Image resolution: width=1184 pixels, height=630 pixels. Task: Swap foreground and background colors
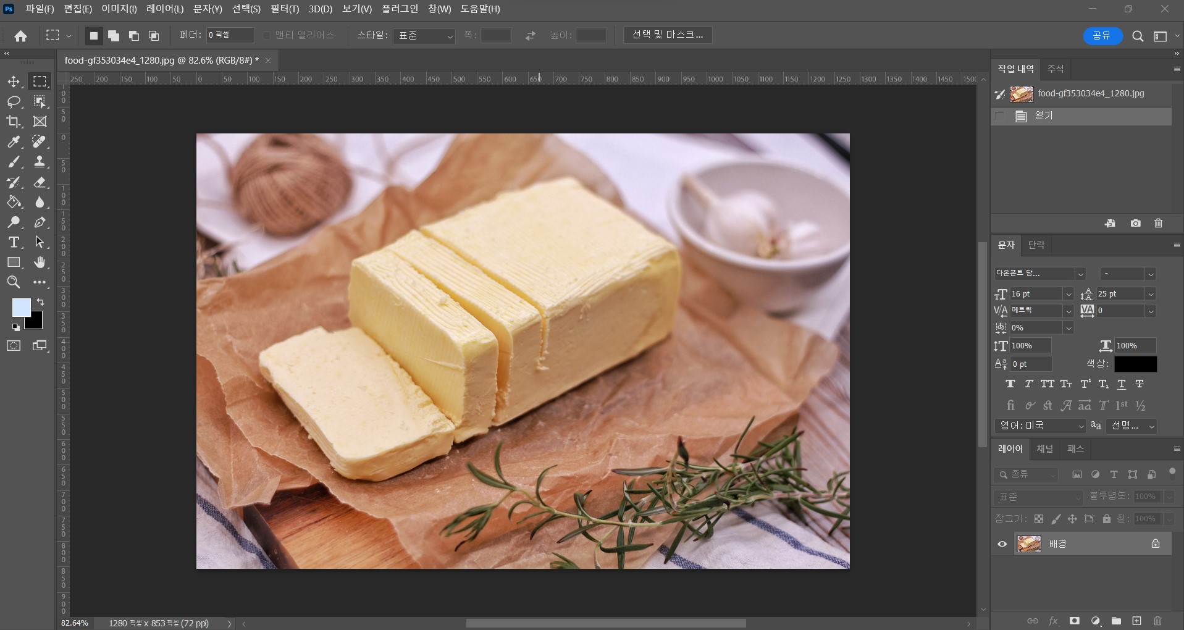40,302
